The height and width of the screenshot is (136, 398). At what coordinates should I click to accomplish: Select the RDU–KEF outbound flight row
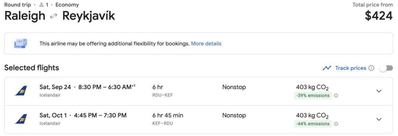[199, 91]
